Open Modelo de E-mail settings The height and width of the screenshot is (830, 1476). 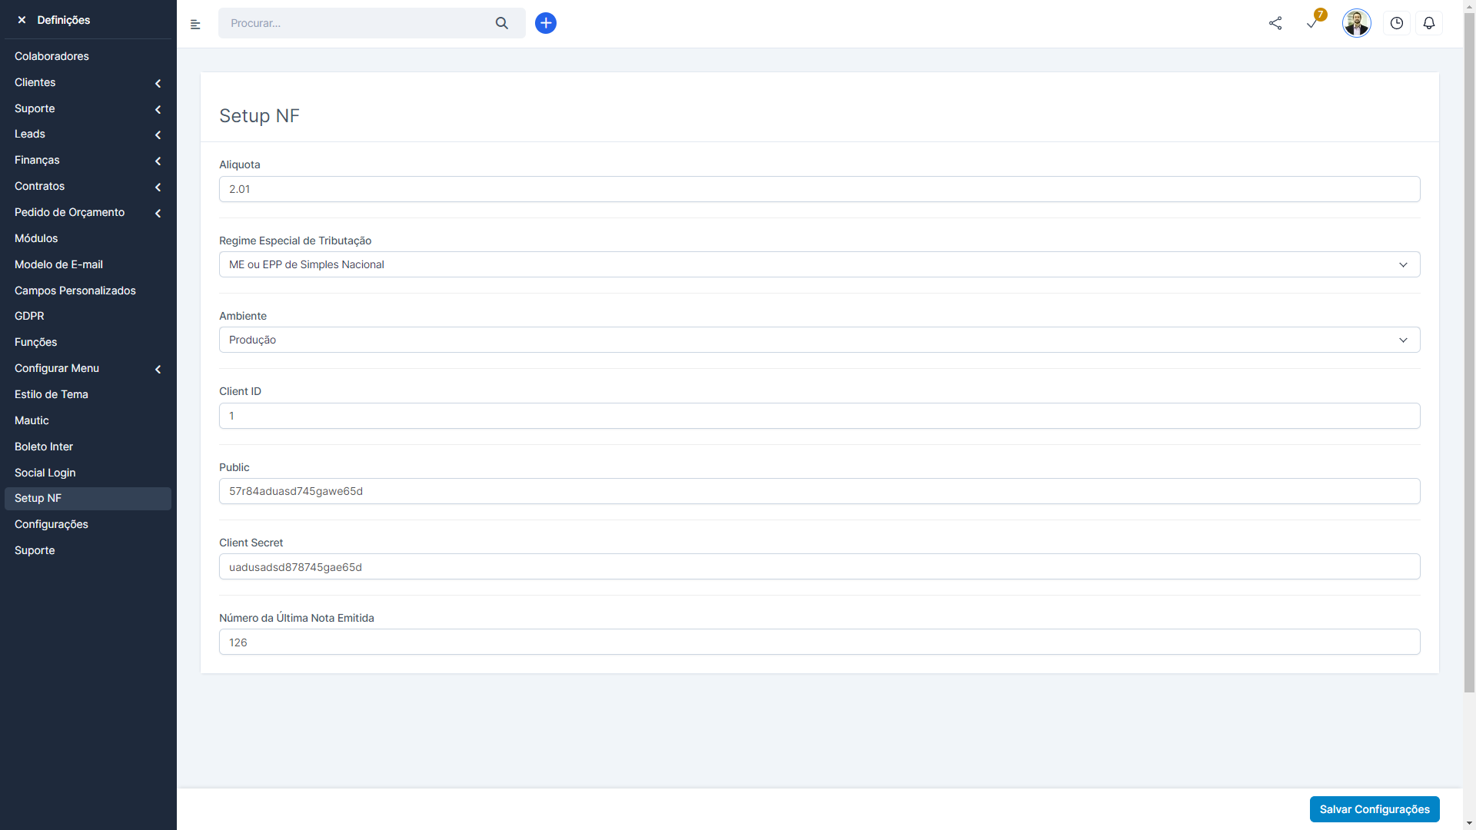tap(58, 264)
